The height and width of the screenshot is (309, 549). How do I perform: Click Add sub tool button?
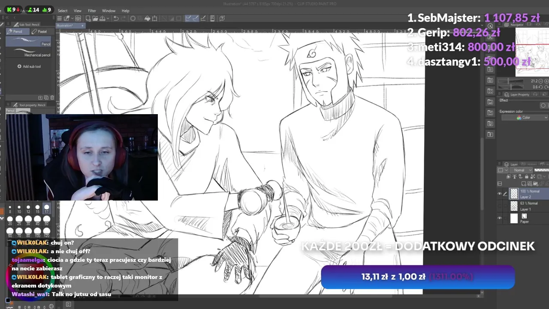(29, 67)
